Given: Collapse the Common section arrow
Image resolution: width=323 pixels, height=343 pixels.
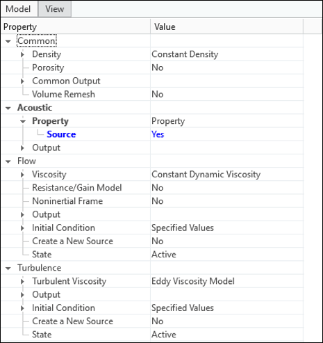Looking at the screenshot, I should (8, 42).
